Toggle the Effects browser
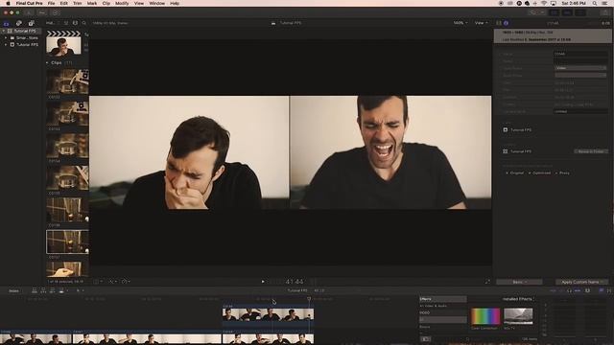This screenshot has width=614, height=345. 602,290
